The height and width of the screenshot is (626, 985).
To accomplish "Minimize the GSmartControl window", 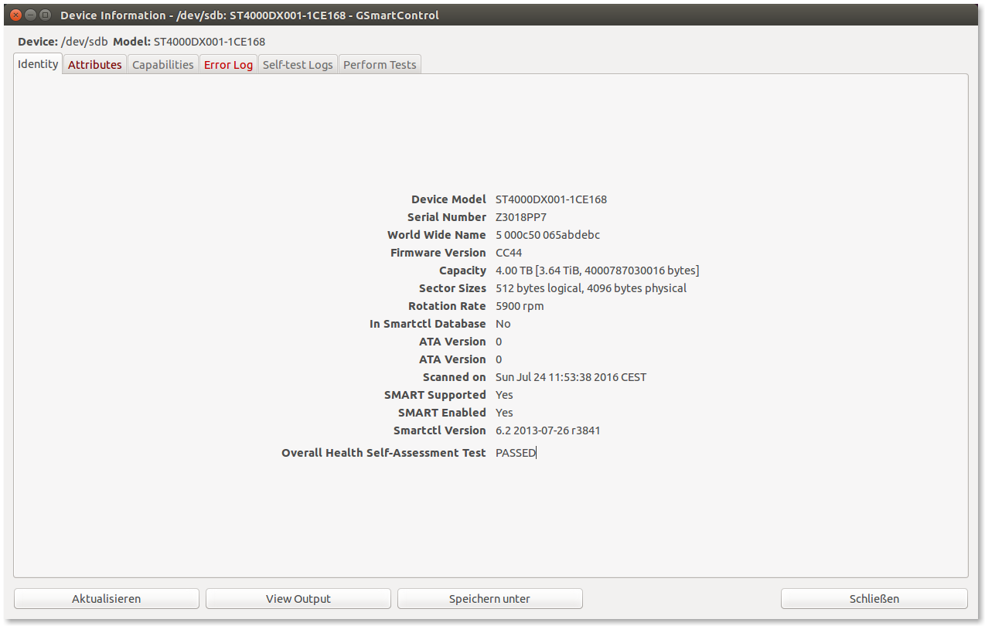I will point(31,15).
